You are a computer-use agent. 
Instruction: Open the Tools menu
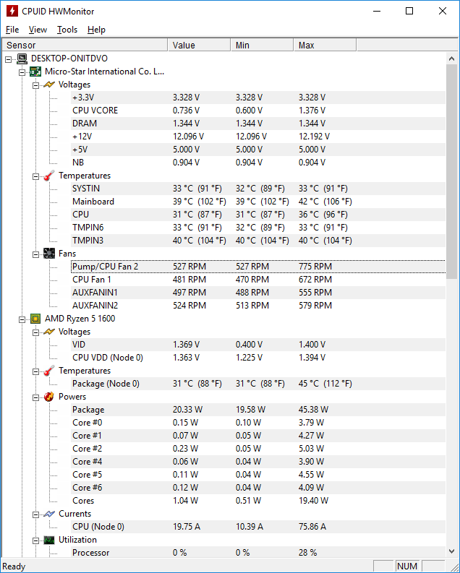(67, 30)
